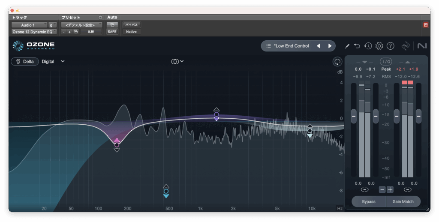Open the stereo channel mode dropdown
This screenshot has width=439, height=222.
coord(177,61)
